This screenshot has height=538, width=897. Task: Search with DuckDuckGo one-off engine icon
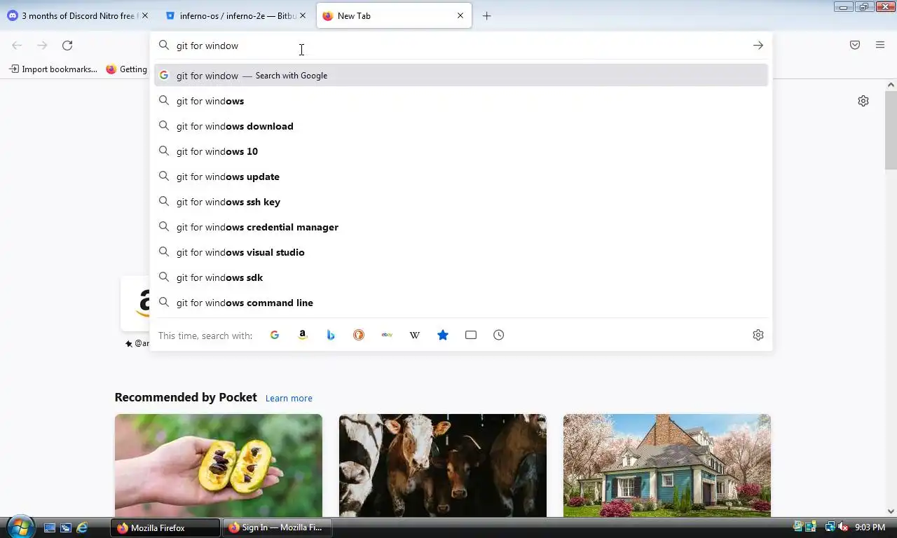(359, 335)
